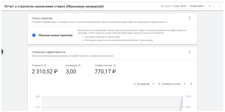Open chart options menu beside Стоимость/конв. dropdown
The width and height of the screenshot is (225, 112).
[191, 84]
